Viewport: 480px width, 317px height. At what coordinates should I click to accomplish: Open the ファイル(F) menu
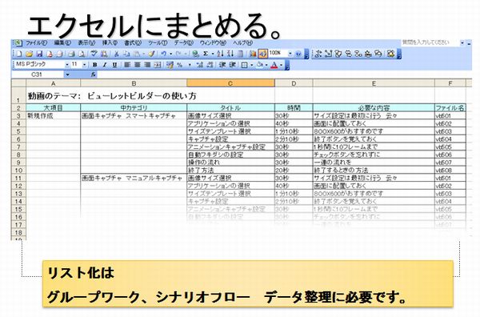click(x=37, y=43)
